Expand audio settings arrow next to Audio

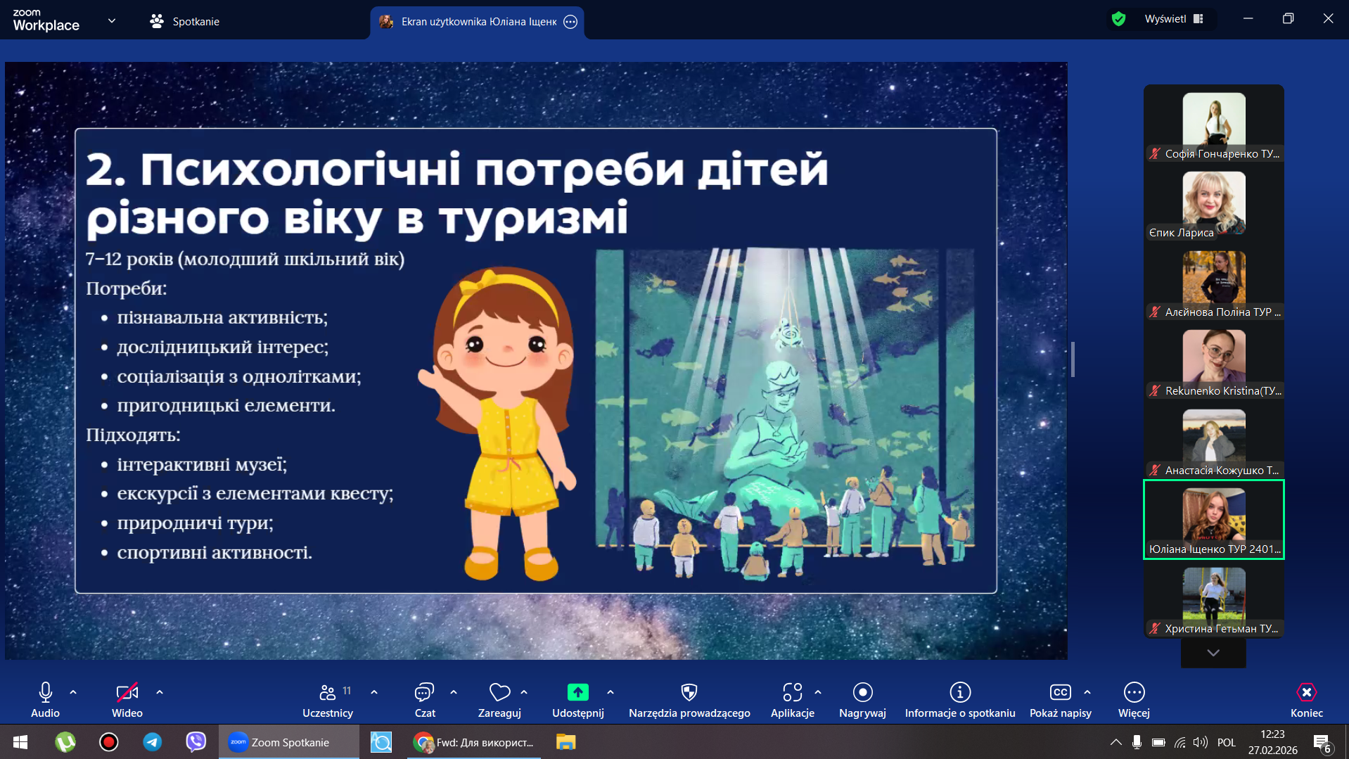(73, 692)
